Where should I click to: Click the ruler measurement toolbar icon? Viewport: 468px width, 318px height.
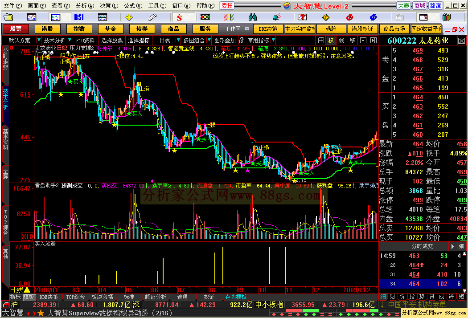coord(152,17)
